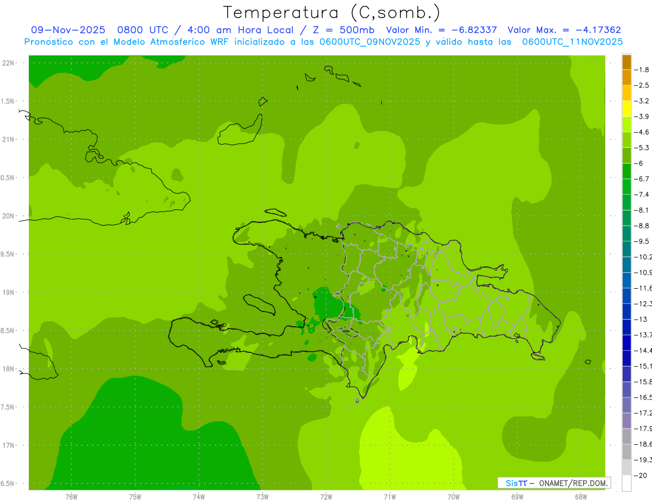Click the '74W' longitude label
The width and height of the screenshot is (652, 504).
199,497
